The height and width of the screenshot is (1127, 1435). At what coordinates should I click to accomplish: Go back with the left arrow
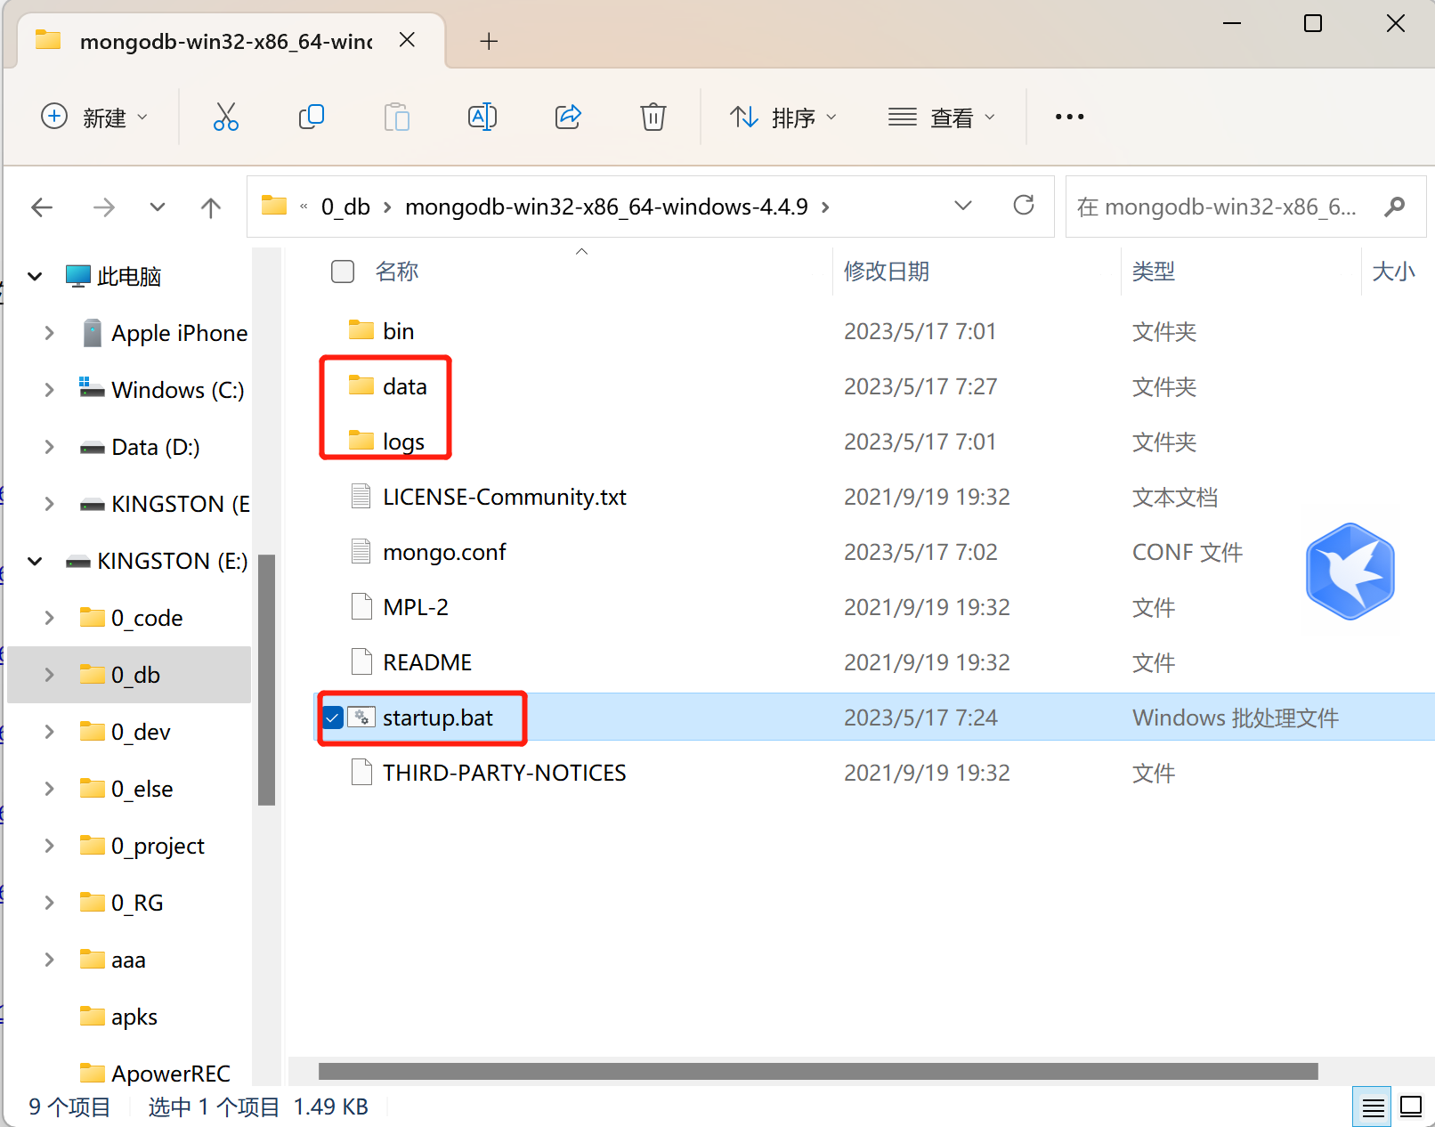(x=42, y=207)
